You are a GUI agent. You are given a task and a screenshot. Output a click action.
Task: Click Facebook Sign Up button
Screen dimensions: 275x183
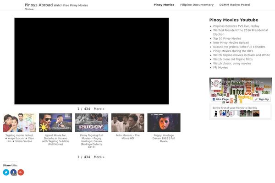(x=262, y=99)
